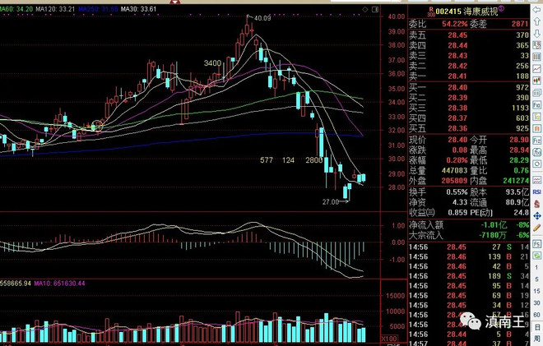The width and height of the screenshot is (543, 346).
Task: Click the up arrow for previous stock
Action: click(x=536, y=21)
